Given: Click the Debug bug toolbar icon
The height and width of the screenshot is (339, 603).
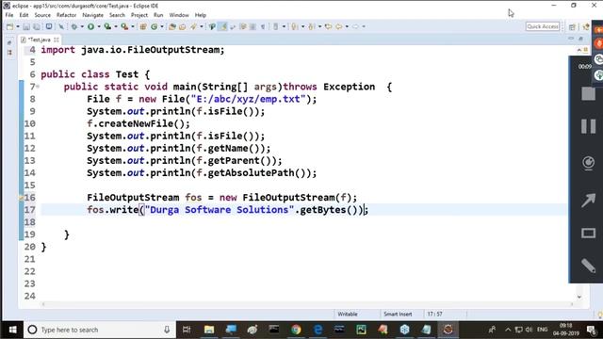Looking at the screenshot, I should pos(73,26).
